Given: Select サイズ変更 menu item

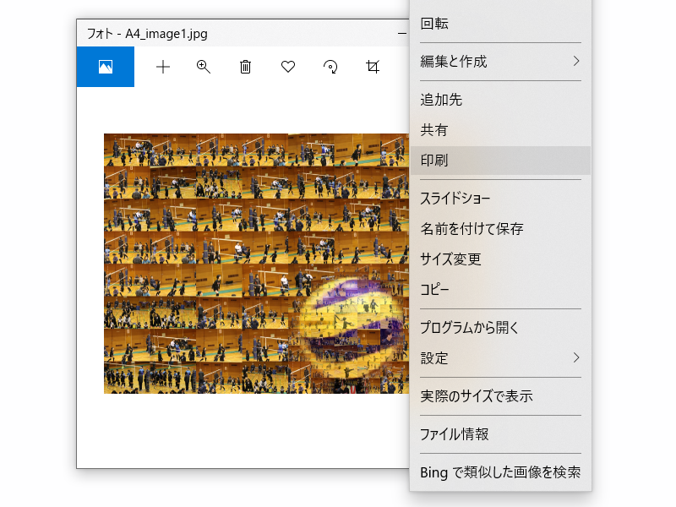Looking at the screenshot, I should point(500,259).
